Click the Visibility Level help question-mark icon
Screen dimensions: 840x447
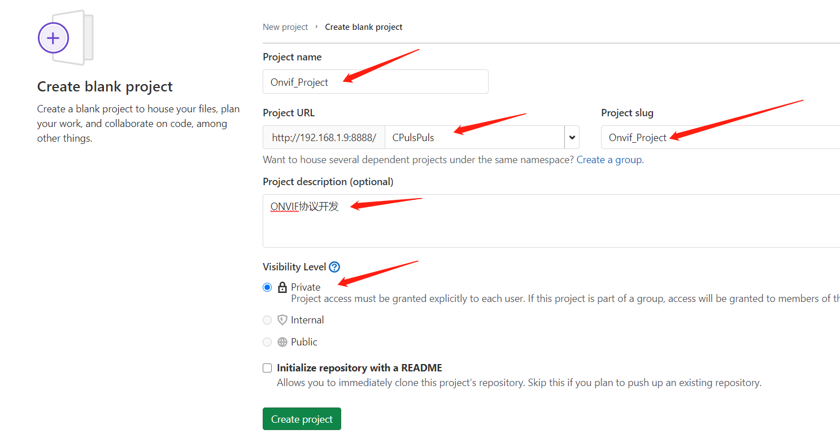(334, 267)
